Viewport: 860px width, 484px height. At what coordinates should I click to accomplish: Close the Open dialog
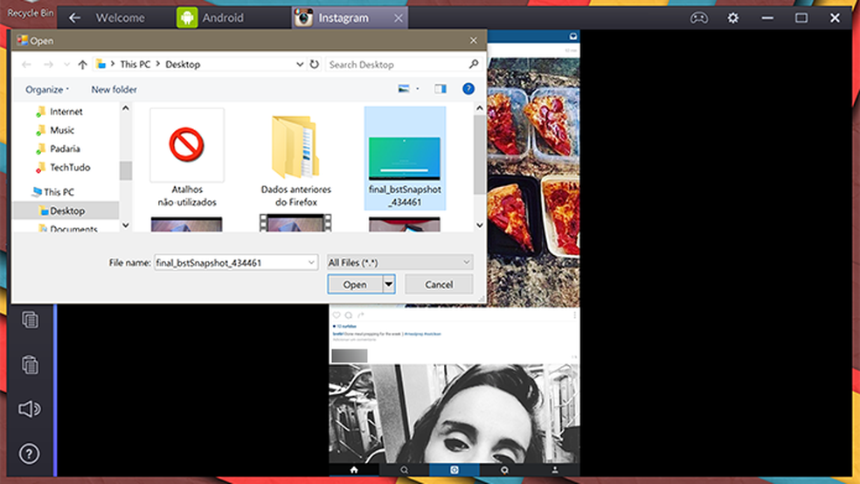tap(474, 40)
